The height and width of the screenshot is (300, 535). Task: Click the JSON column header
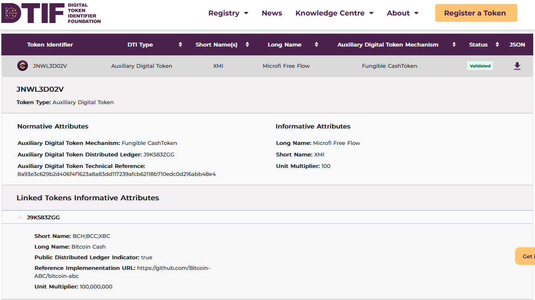pos(517,45)
